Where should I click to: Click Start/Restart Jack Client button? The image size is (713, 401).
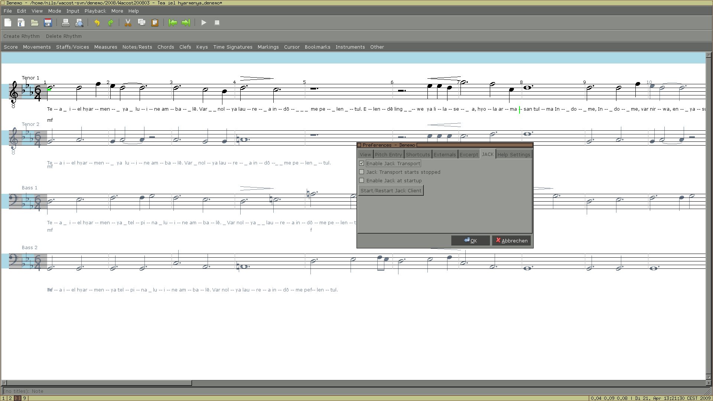pyautogui.click(x=391, y=190)
